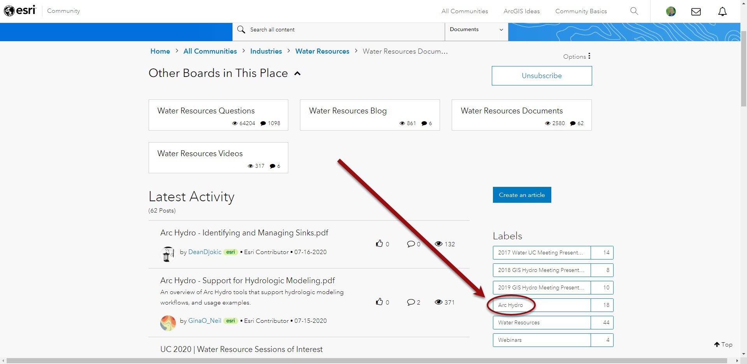Viewport: 747px width, 364px height.
Task: Open the messages envelope icon
Action: tap(696, 12)
